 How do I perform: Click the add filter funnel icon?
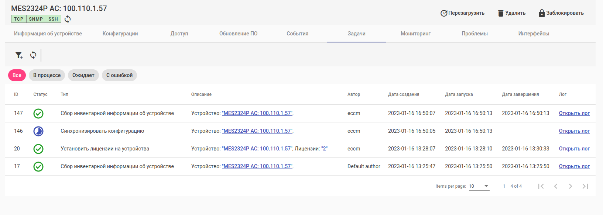(x=19, y=55)
